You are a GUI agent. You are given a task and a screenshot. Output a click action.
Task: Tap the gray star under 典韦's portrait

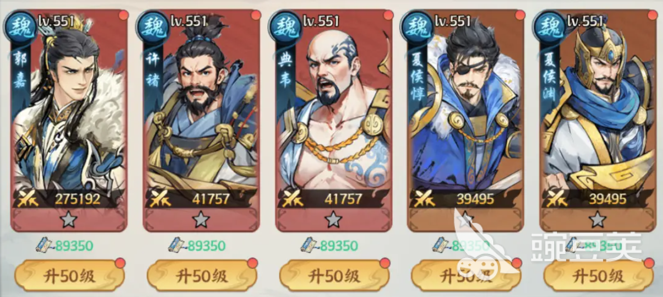333,220
